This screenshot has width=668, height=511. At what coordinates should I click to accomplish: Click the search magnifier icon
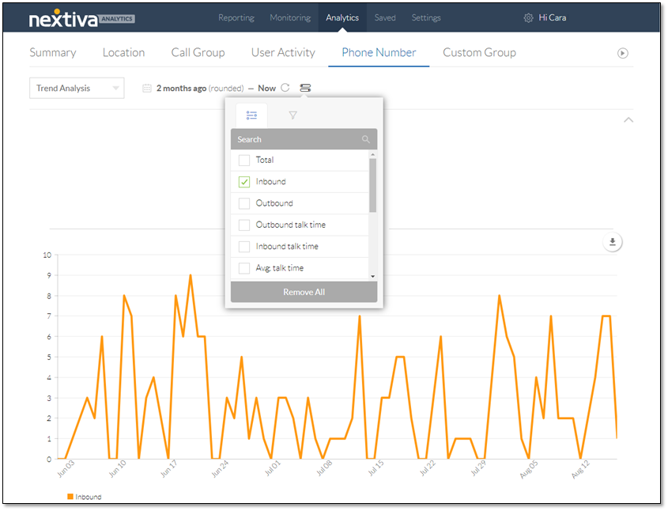click(365, 139)
